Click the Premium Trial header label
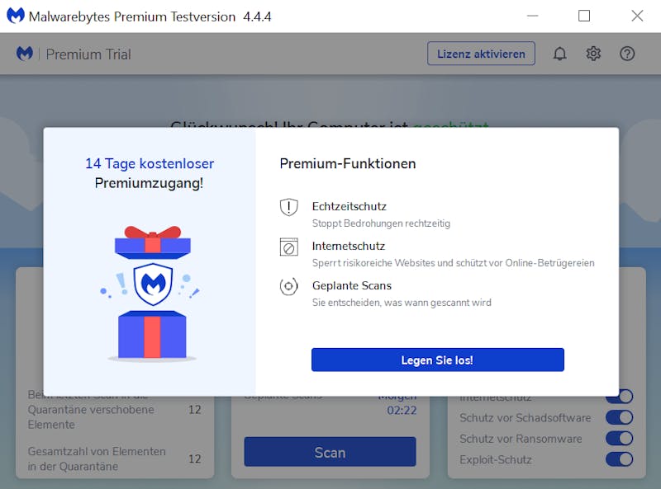The image size is (661, 489). (88, 54)
